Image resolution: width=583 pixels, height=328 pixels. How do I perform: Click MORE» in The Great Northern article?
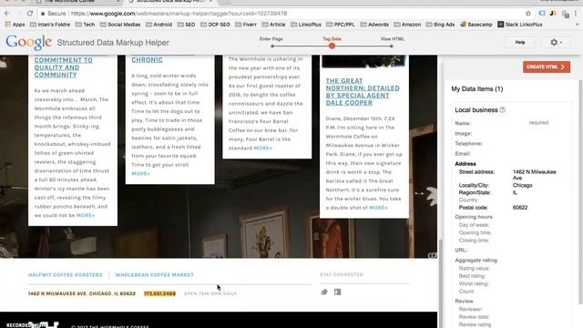[x=378, y=208]
